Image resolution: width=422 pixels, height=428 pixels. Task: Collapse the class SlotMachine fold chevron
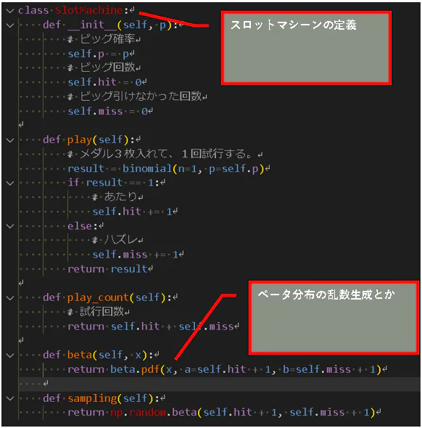point(10,11)
